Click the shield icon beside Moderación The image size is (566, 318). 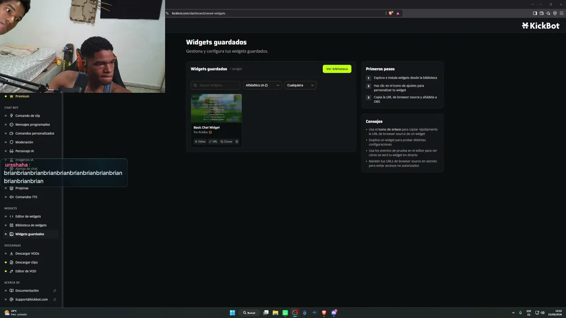[x=11, y=142]
